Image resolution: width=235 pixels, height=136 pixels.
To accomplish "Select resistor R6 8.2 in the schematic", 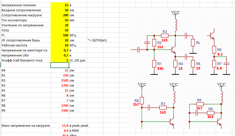I will click(214, 50).
